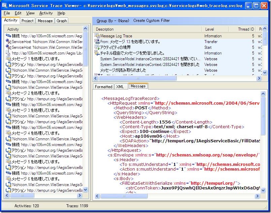Click the down arrow of the message pane scrollbar
Viewport: 271px width, 213px height.
263,190
